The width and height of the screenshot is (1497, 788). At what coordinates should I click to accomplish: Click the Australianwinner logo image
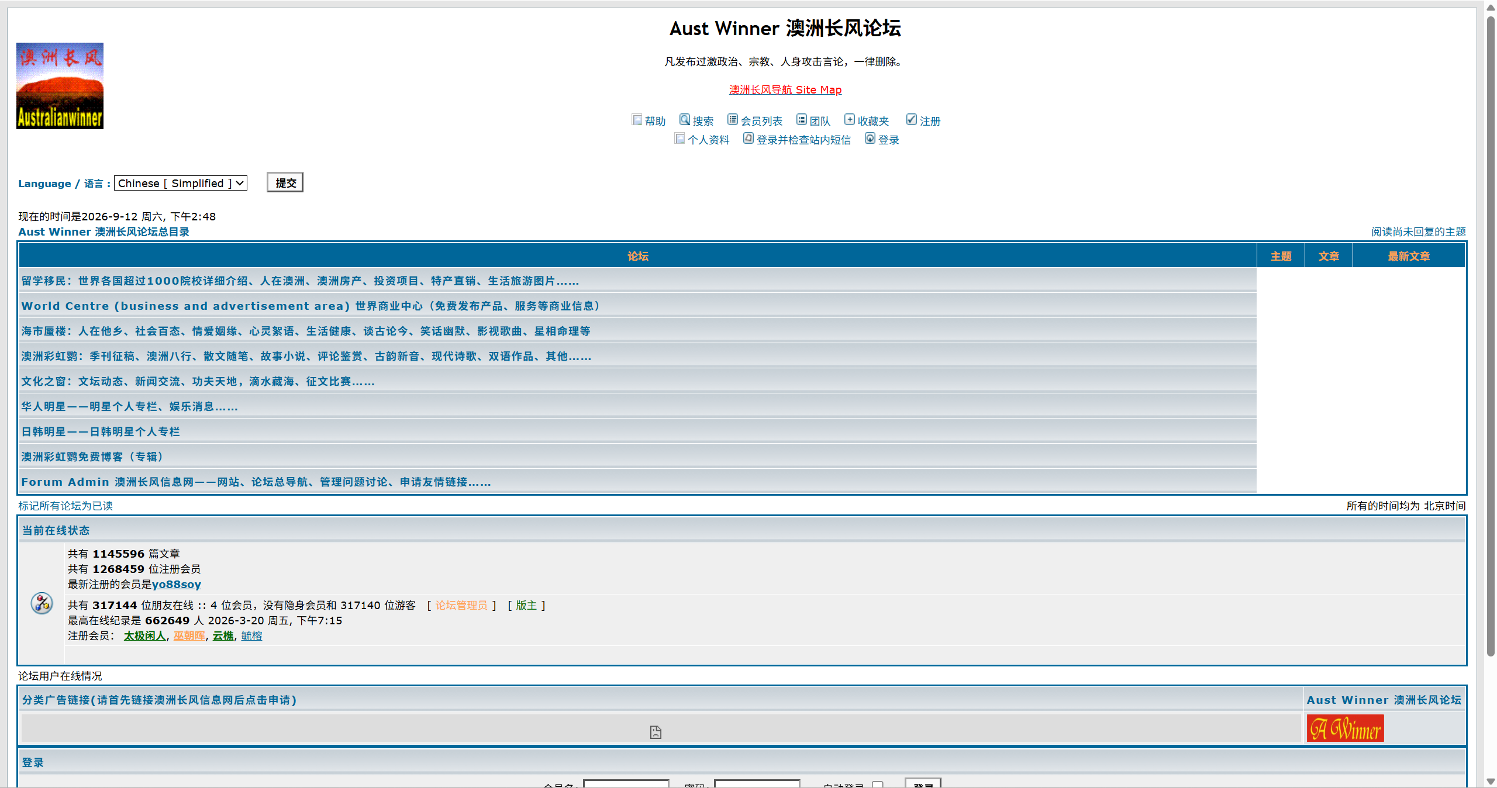point(60,86)
